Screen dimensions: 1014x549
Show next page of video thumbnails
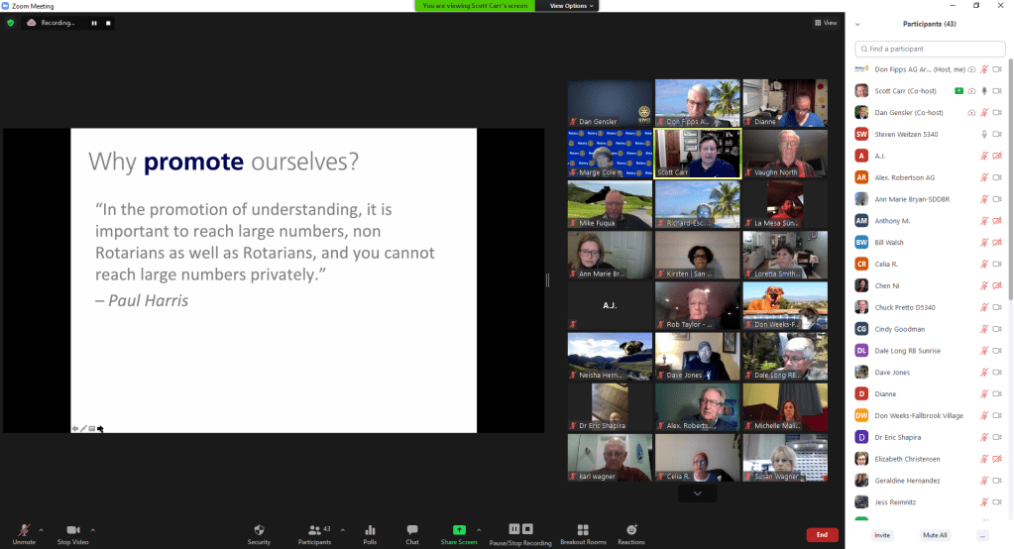tap(698, 493)
